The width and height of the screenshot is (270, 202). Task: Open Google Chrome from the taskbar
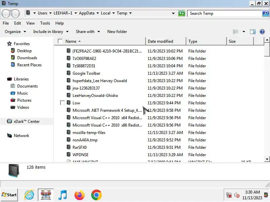(97, 195)
